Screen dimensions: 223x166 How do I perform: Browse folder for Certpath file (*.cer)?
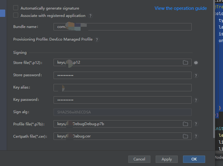pos(185,136)
